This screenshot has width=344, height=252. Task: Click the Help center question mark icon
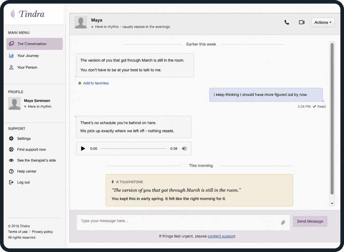coord(11,171)
